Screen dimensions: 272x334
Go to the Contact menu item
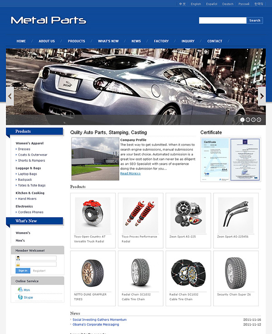point(214,41)
